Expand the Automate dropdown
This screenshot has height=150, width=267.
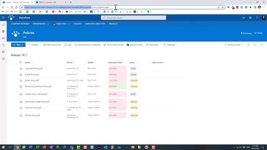(x=153, y=45)
